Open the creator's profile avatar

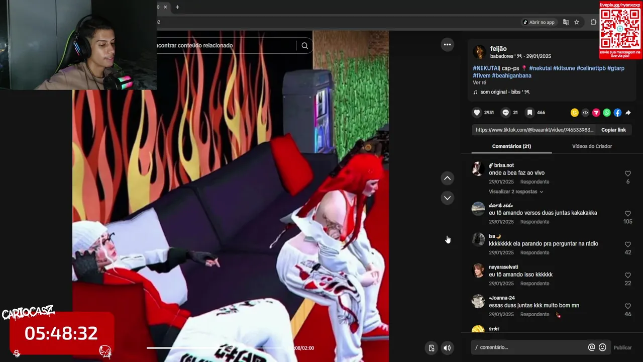tap(479, 52)
